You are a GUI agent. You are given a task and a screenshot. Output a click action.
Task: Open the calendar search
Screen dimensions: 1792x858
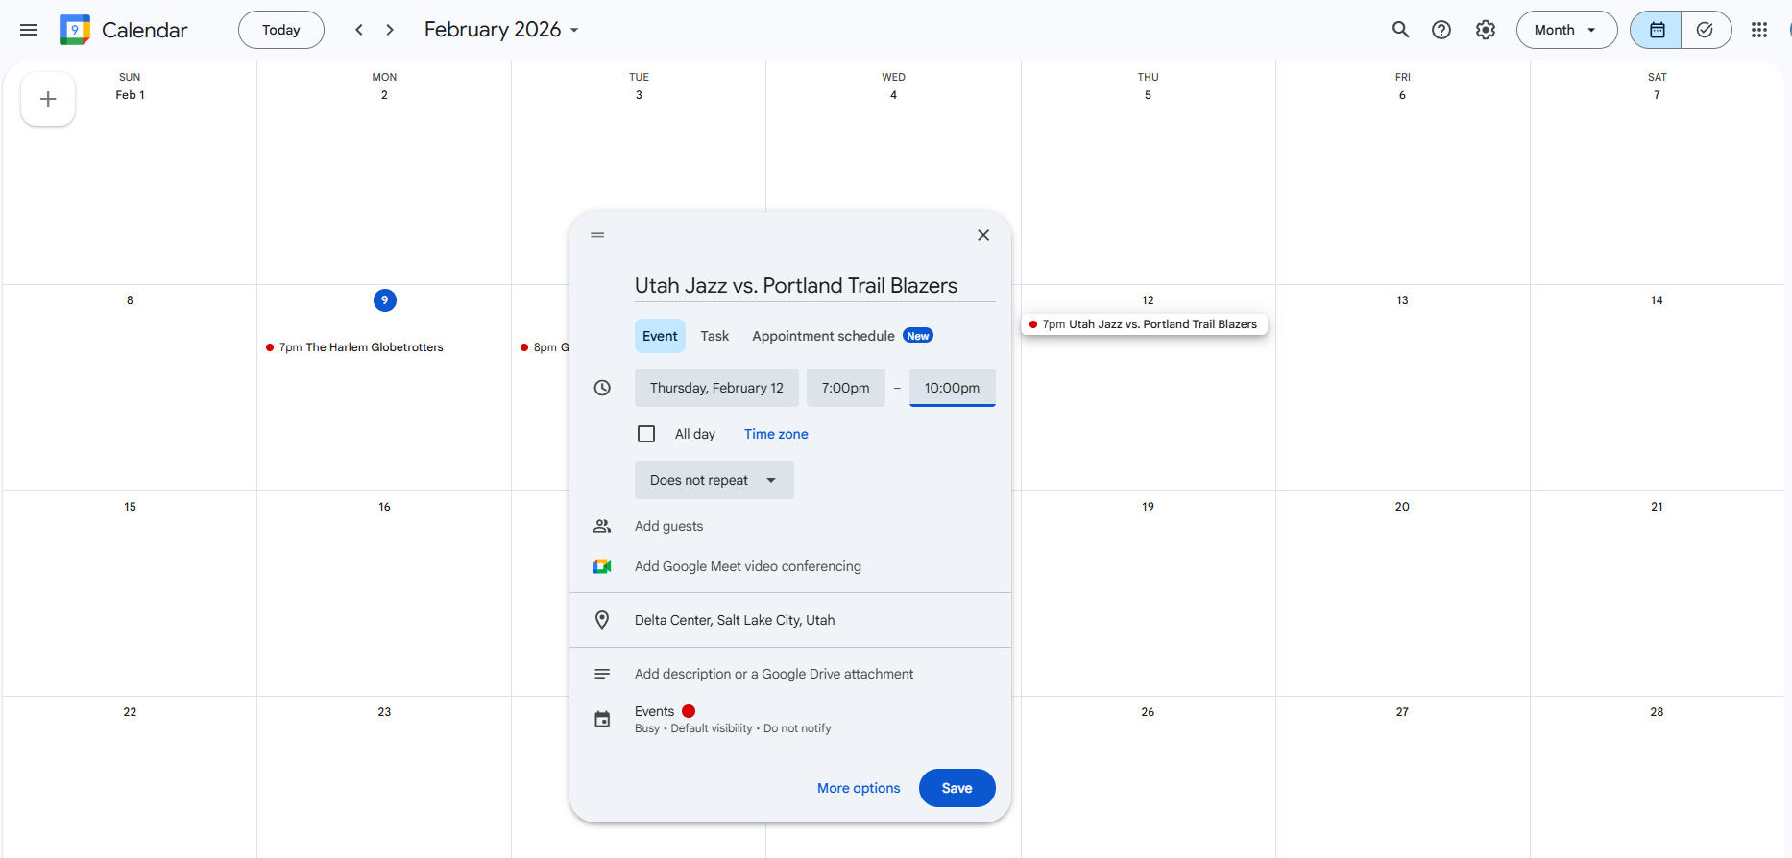[1401, 30]
